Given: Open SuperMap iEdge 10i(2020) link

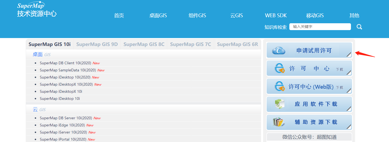Looking at the screenshot, I should [x=62, y=125].
